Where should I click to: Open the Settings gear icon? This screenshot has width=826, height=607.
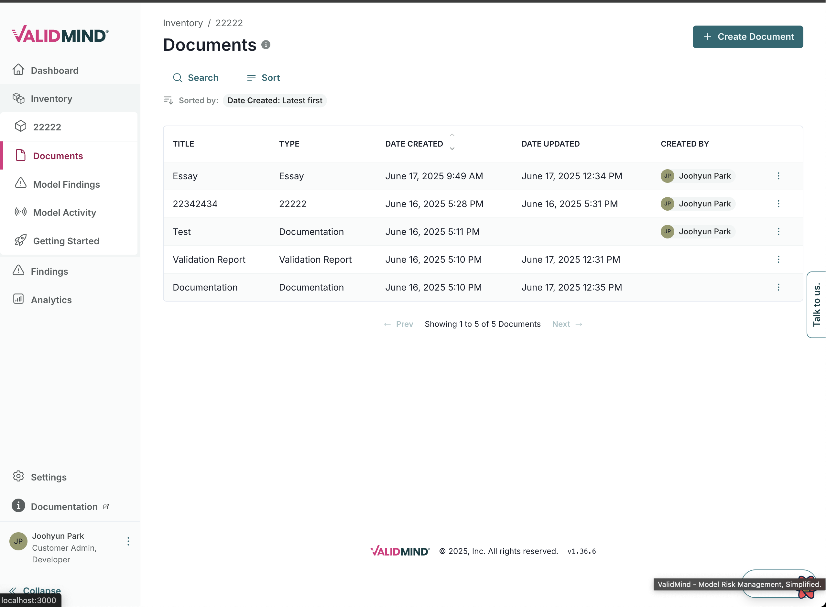pos(18,477)
